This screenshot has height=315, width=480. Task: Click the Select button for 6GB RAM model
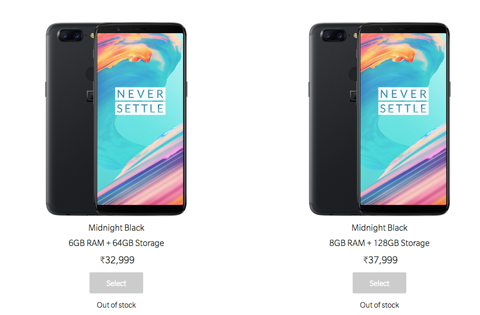[x=116, y=283]
